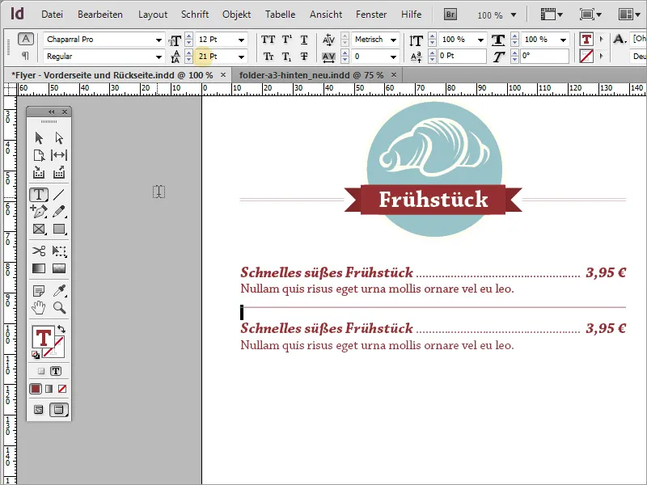647x485 pixels.
Task: Select the Line tool
Action: click(x=59, y=194)
